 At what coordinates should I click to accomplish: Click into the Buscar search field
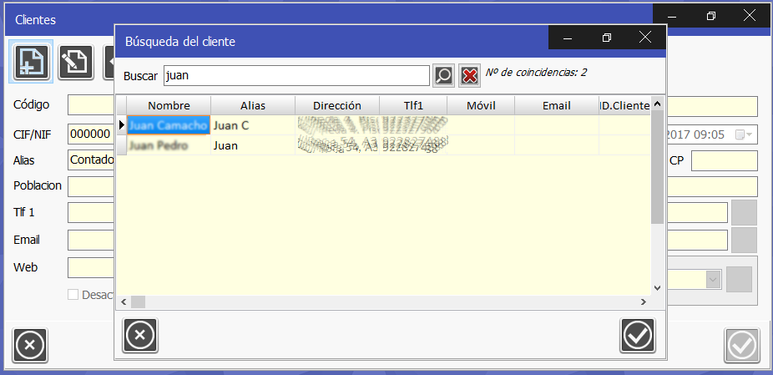pyautogui.click(x=296, y=75)
